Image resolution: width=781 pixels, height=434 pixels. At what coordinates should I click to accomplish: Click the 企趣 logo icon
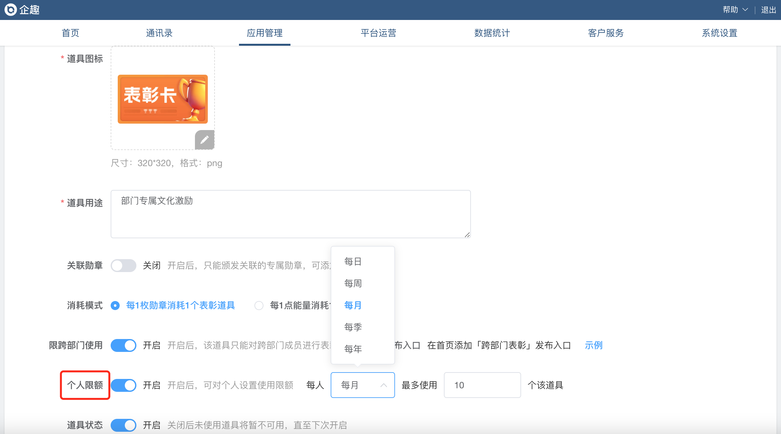11,10
